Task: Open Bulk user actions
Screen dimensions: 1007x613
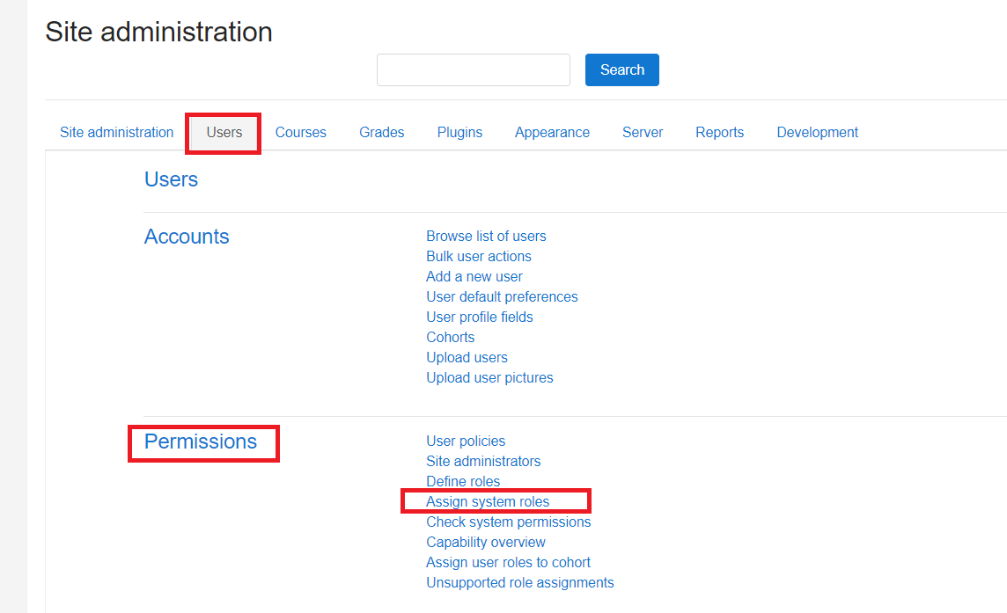Action: 479,256
